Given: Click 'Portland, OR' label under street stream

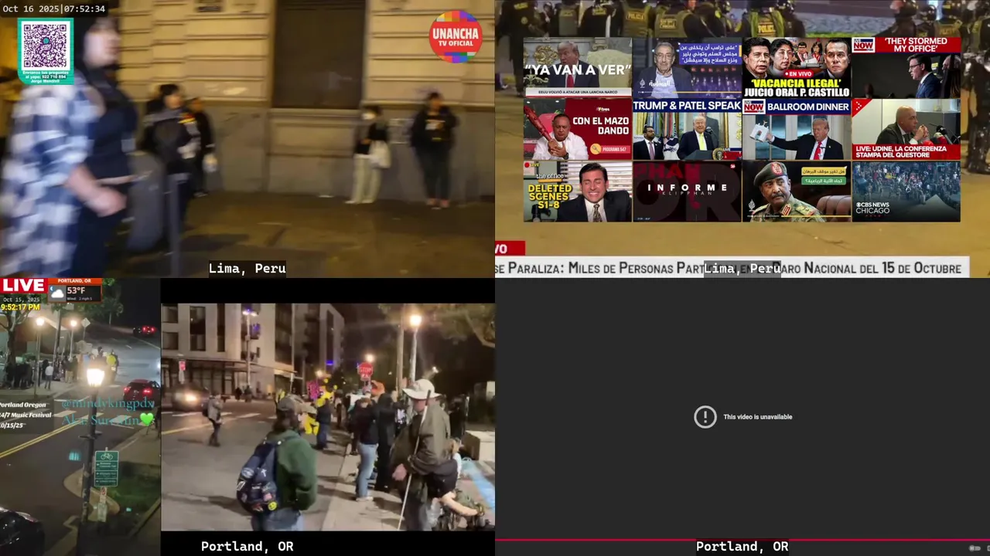Looking at the screenshot, I should point(247,547).
